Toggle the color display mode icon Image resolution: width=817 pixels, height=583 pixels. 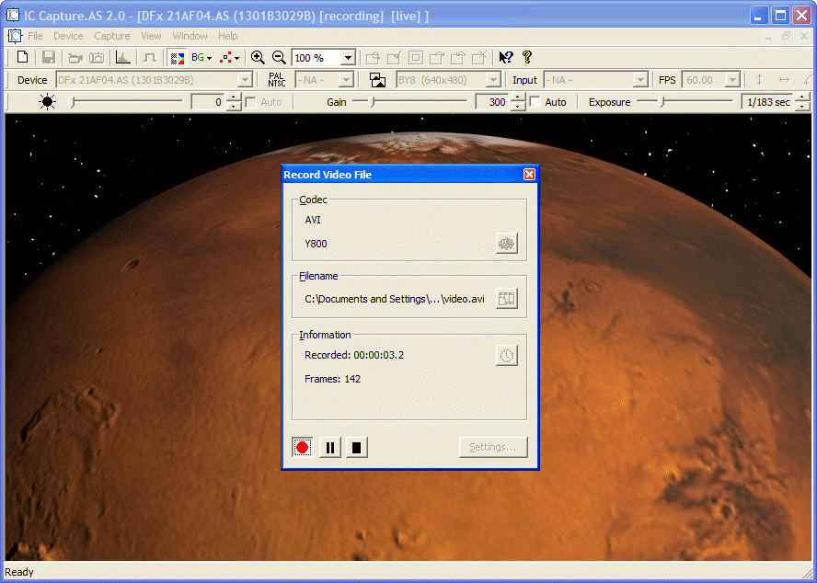click(x=176, y=58)
